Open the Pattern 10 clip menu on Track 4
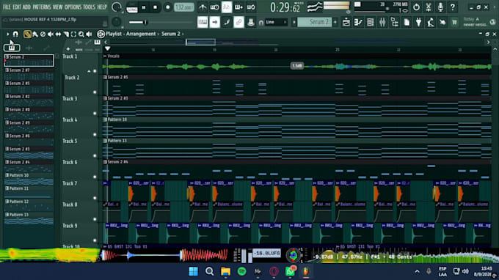499x280 pixels. click(105, 119)
